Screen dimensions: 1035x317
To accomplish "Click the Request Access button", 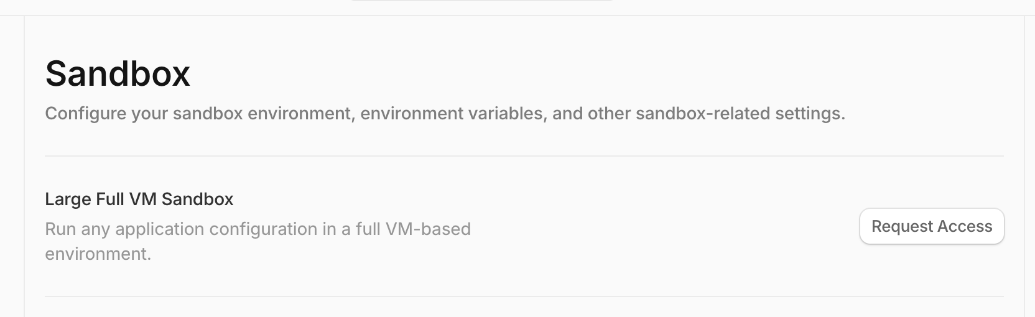I will 931,226.
